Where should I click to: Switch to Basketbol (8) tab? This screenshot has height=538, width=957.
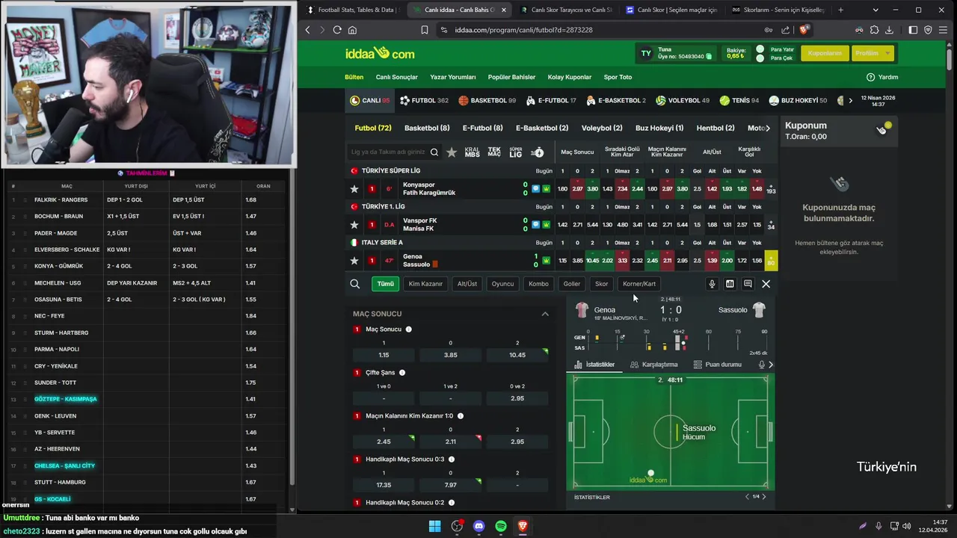[427, 128]
